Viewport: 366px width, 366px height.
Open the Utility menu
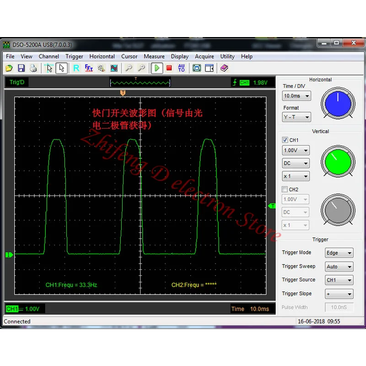coord(227,56)
